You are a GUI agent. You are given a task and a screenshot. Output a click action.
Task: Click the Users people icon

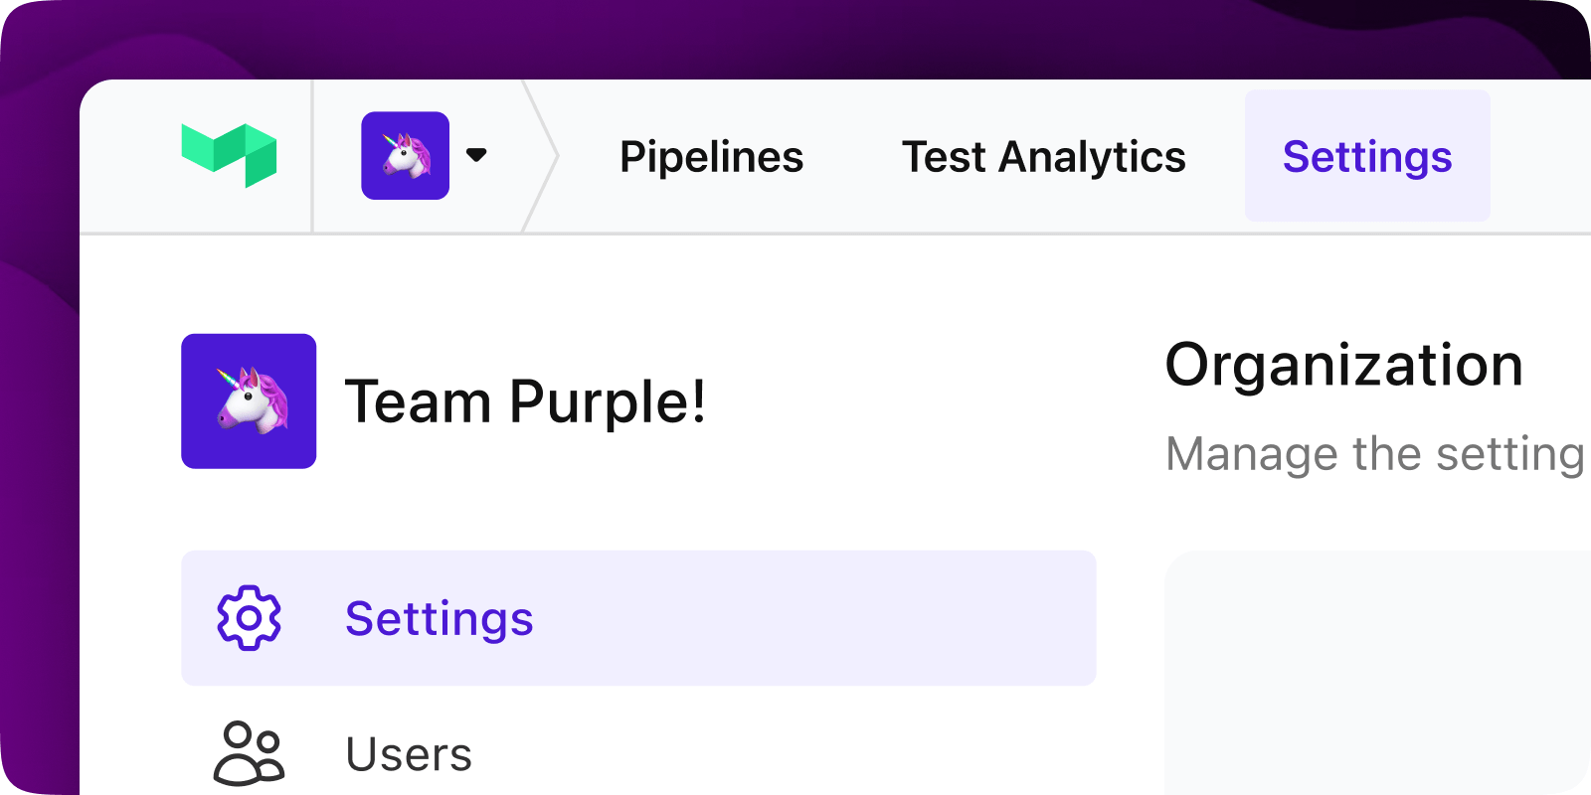249,753
